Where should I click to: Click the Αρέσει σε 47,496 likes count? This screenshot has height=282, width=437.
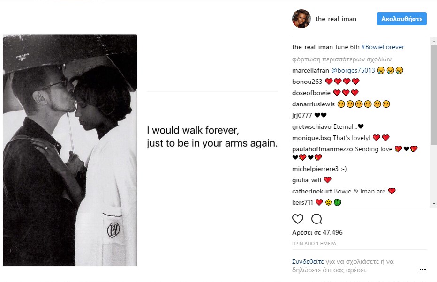[317, 232]
